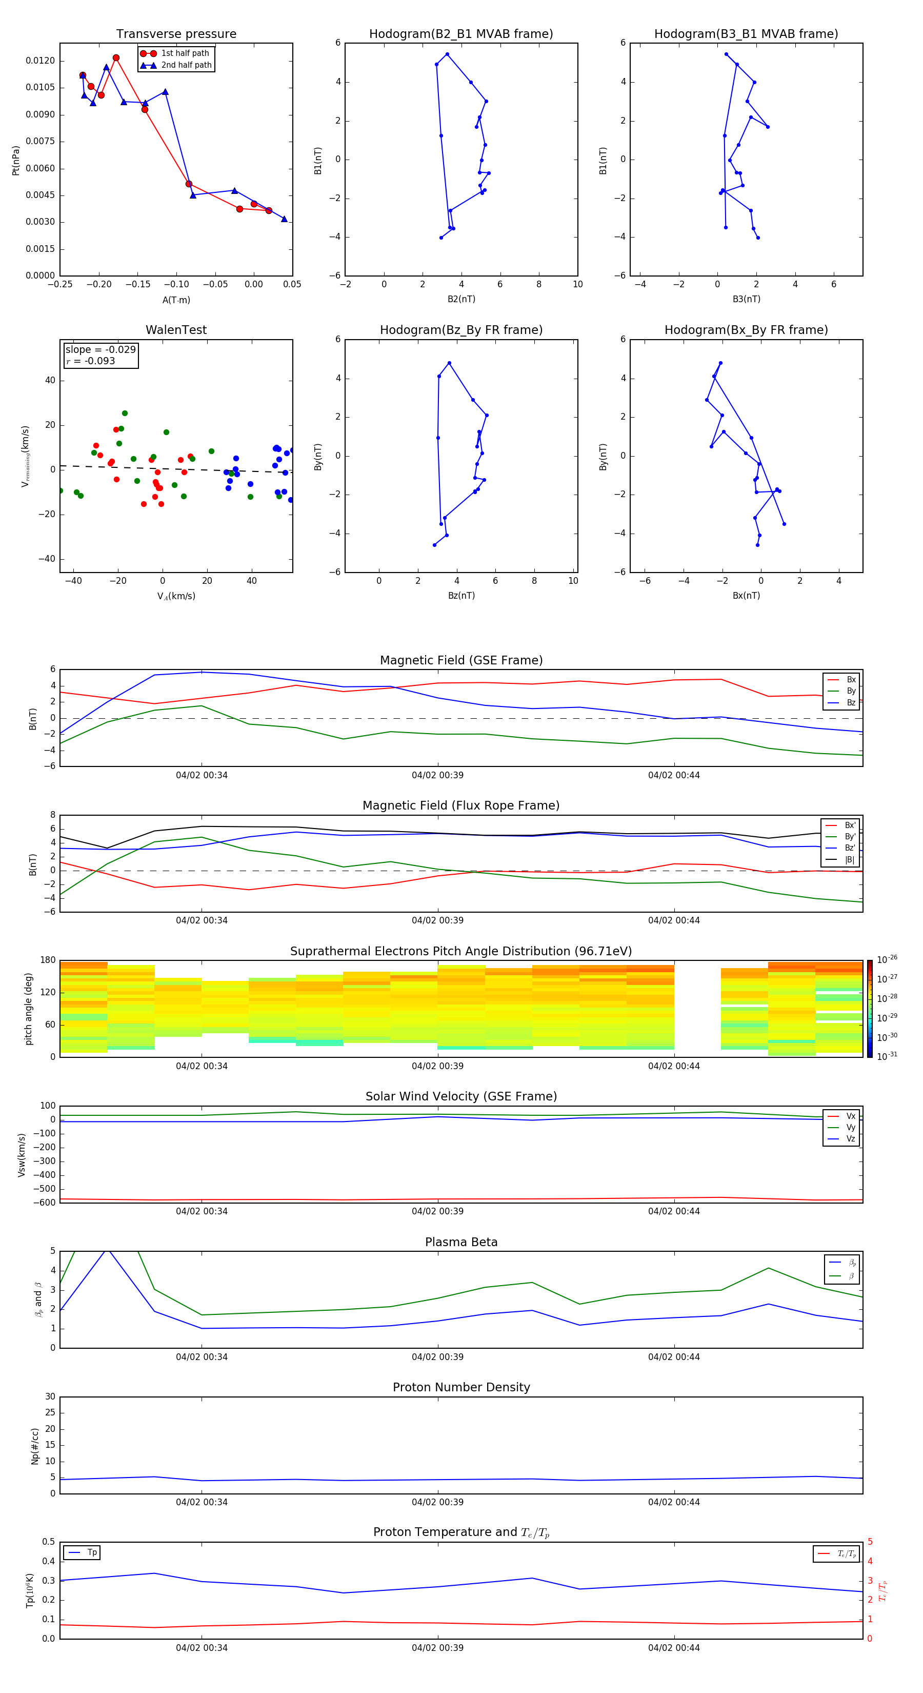Click '04/02 00:34' tick under GSE magnetic field
This screenshot has width=923, height=1693.
202,775
